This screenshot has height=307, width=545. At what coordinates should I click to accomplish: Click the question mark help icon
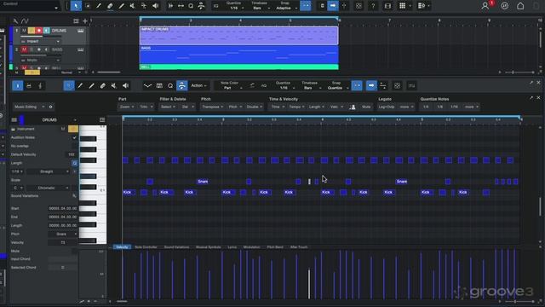click(373, 6)
